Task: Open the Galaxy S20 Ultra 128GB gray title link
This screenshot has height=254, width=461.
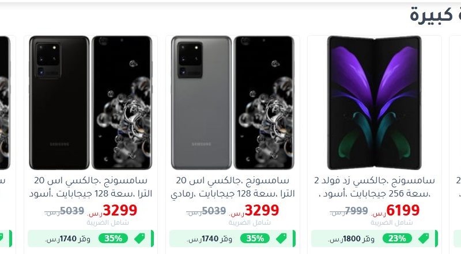Action: point(233,187)
